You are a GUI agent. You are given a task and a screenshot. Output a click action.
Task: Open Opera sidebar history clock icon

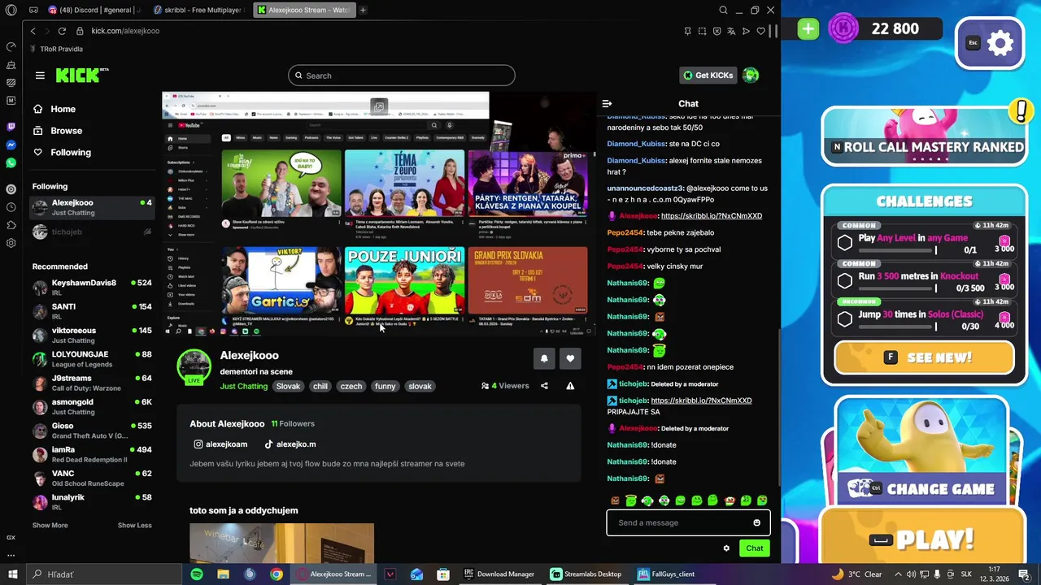tap(11, 207)
